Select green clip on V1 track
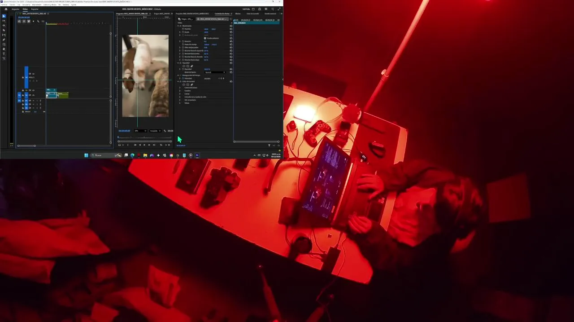The height and width of the screenshot is (322, 574). 63,95
